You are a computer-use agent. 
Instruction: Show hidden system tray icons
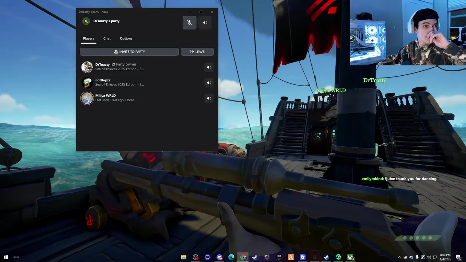(x=399, y=257)
